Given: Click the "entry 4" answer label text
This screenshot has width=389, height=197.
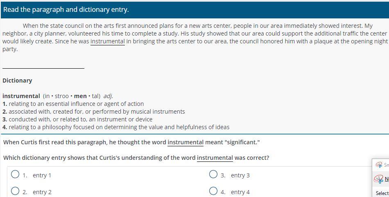Looking at the screenshot, I should click(240, 192).
